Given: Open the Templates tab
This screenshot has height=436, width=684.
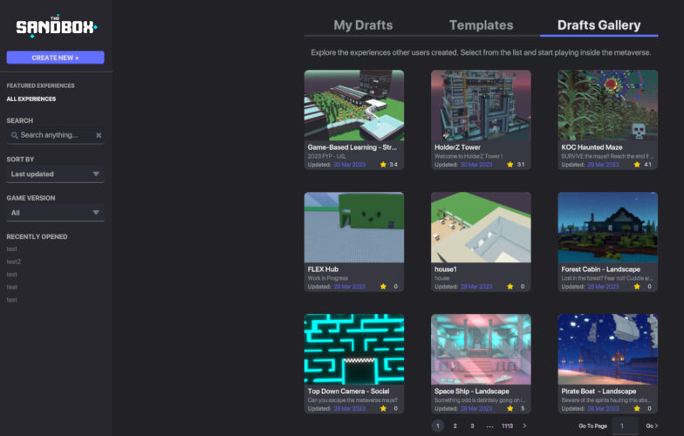Looking at the screenshot, I should coord(481,25).
